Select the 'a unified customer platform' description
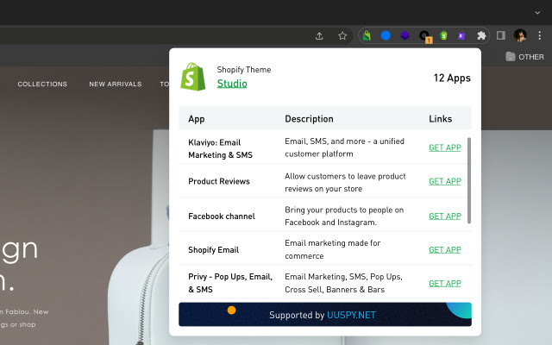The height and width of the screenshot is (345, 552). point(344,147)
